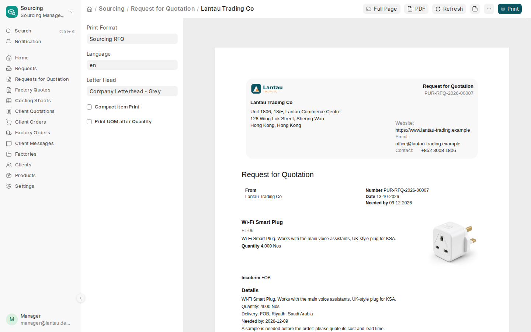The width and height of the screenshot is (531, 332).
Task: Click the home icon in the breadcrumb
Action: point(90,9)
